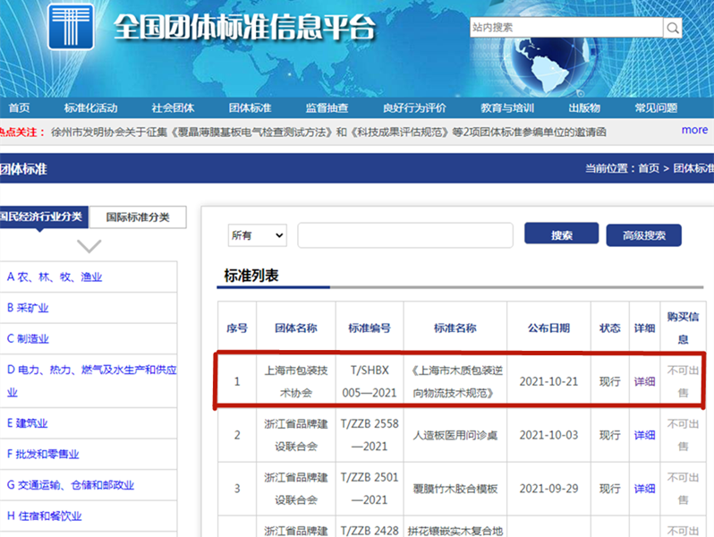View 详细 for the 人造板医用问诊桌 standard
Image resolution: width=714 pixels, height=537 pixels.
644,435
